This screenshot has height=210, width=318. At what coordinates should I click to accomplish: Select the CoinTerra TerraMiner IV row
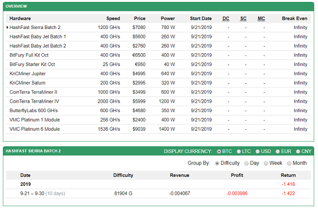159,101
